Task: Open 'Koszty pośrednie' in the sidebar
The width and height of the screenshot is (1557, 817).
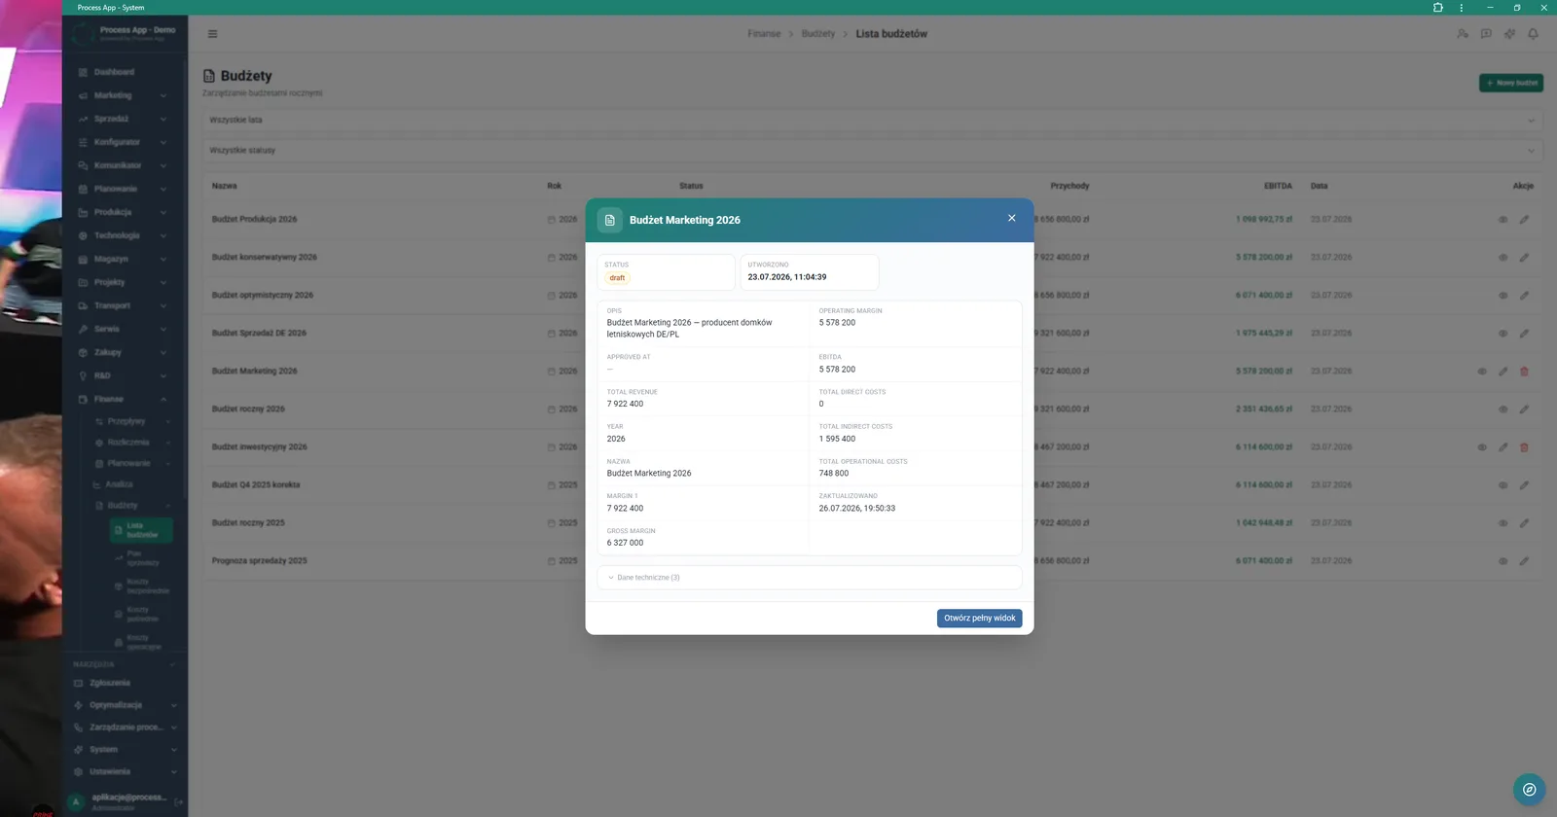Action: [x=142, y=615]
